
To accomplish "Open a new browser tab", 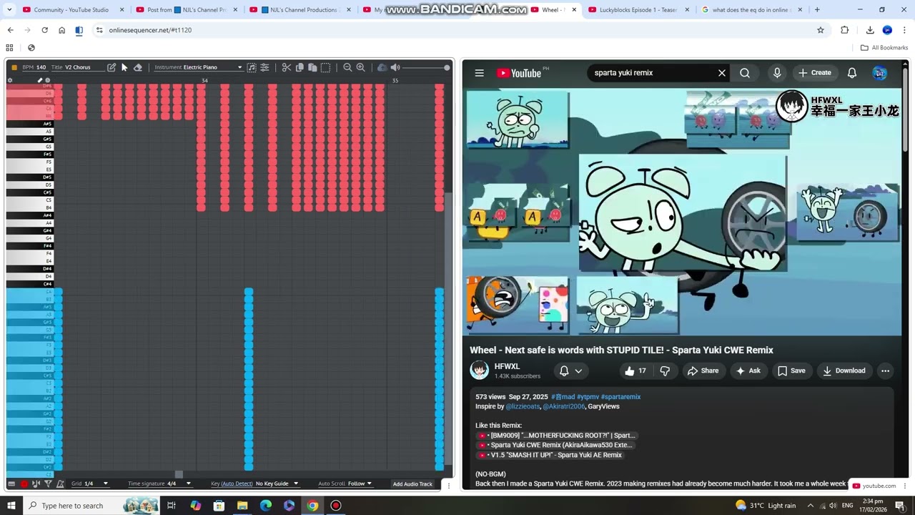I will pyautogui.click(x=817, y=10).
